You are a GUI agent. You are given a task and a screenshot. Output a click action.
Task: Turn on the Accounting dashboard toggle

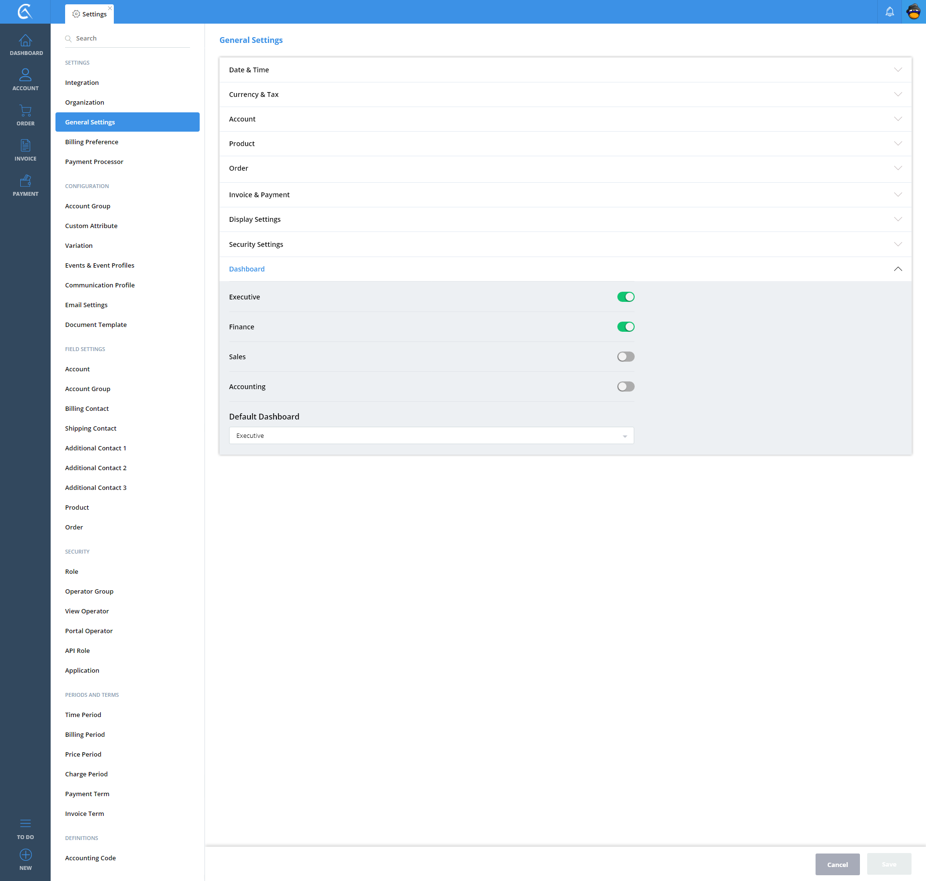[626, 387]
